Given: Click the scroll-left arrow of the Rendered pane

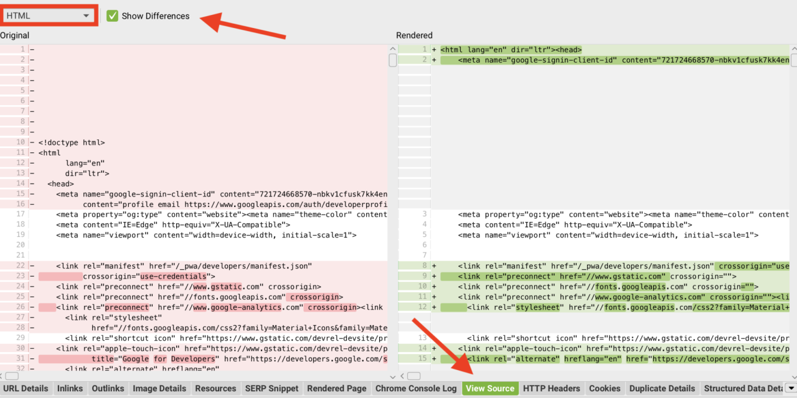Looking at the screenshot, I should click(402, 376).
